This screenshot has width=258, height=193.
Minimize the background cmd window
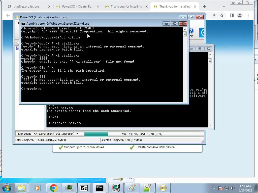pyautogui.click(x=192, y=49)
